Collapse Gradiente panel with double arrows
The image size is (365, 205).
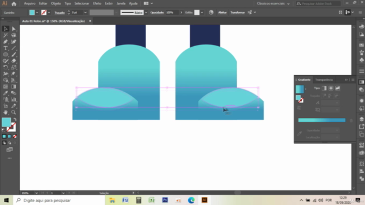pos(346,80)
